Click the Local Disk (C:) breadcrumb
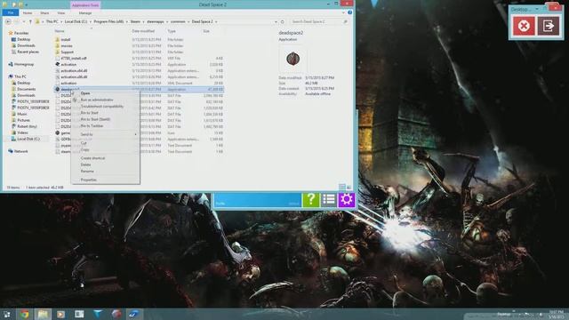 point(76,21)
